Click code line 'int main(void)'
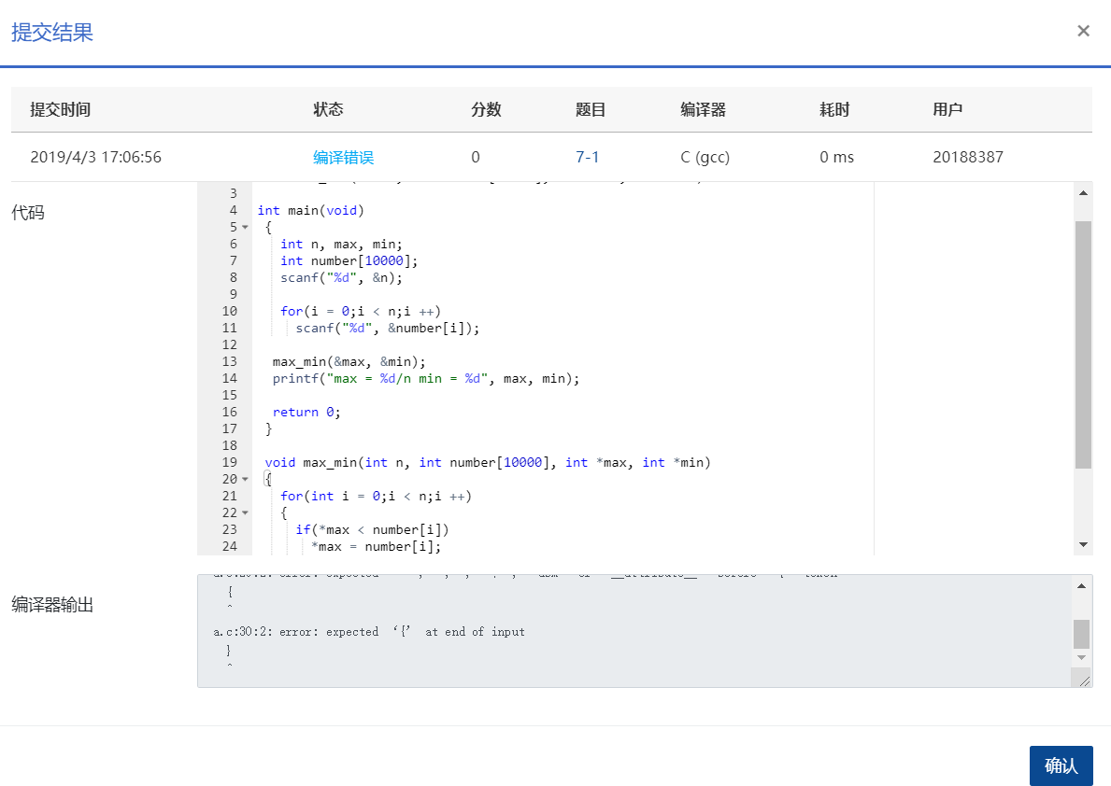Screen dimensions: 1111x786 [310, 210]
